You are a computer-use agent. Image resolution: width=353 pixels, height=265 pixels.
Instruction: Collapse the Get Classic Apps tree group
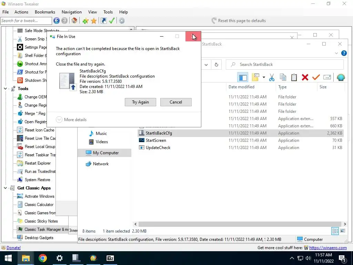coord(6,188)
